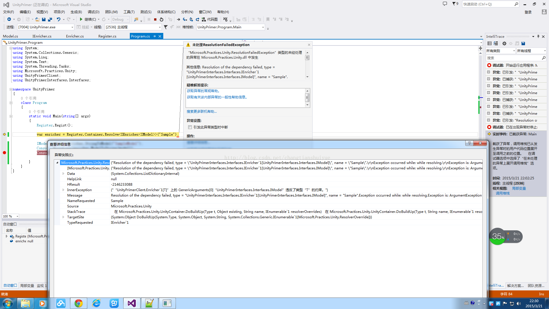Viewport: 549px width, 309px height.
Task: Open Internet Explorer from the taskbar
Action: tap(96, 303)
